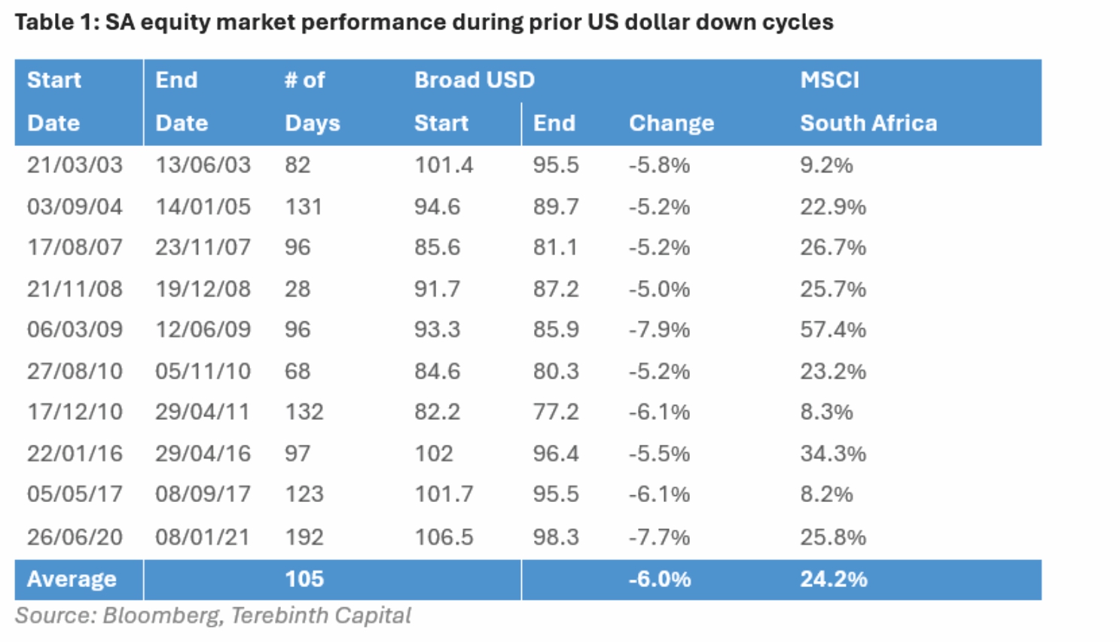Select the 192 days cell
Image resolution: width=1120 pixels, height=642 pixels.
click(304, 537)
